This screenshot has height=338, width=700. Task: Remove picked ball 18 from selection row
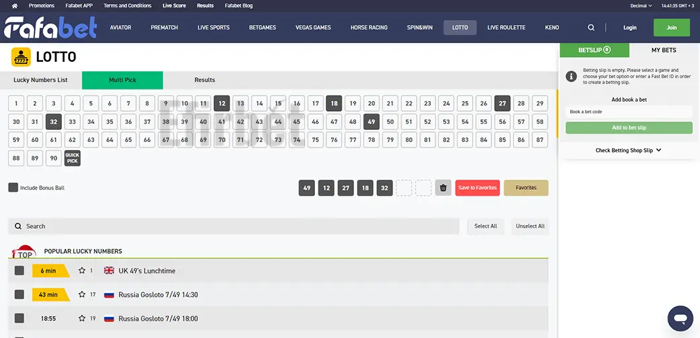pyautogui.click(x=365, y=188)
